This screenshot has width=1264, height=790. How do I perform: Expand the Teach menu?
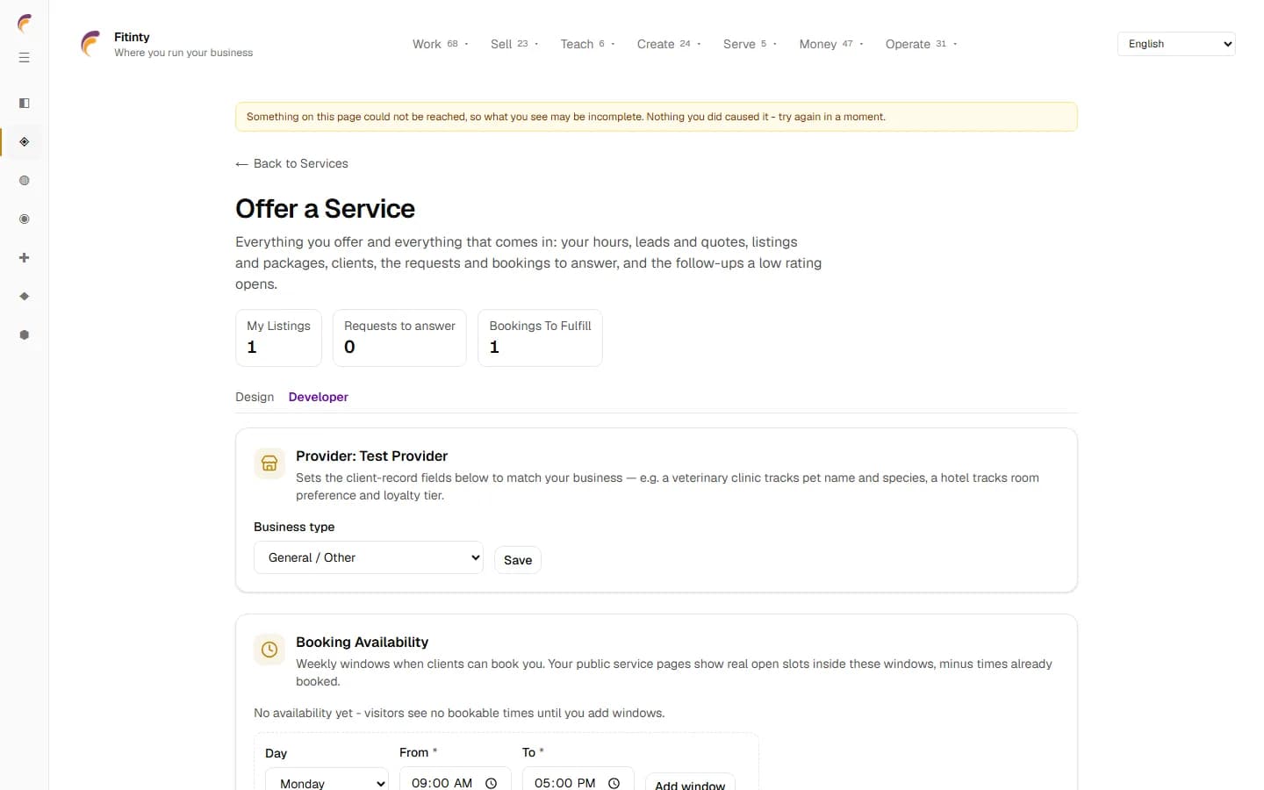click(x=587, y=44)
